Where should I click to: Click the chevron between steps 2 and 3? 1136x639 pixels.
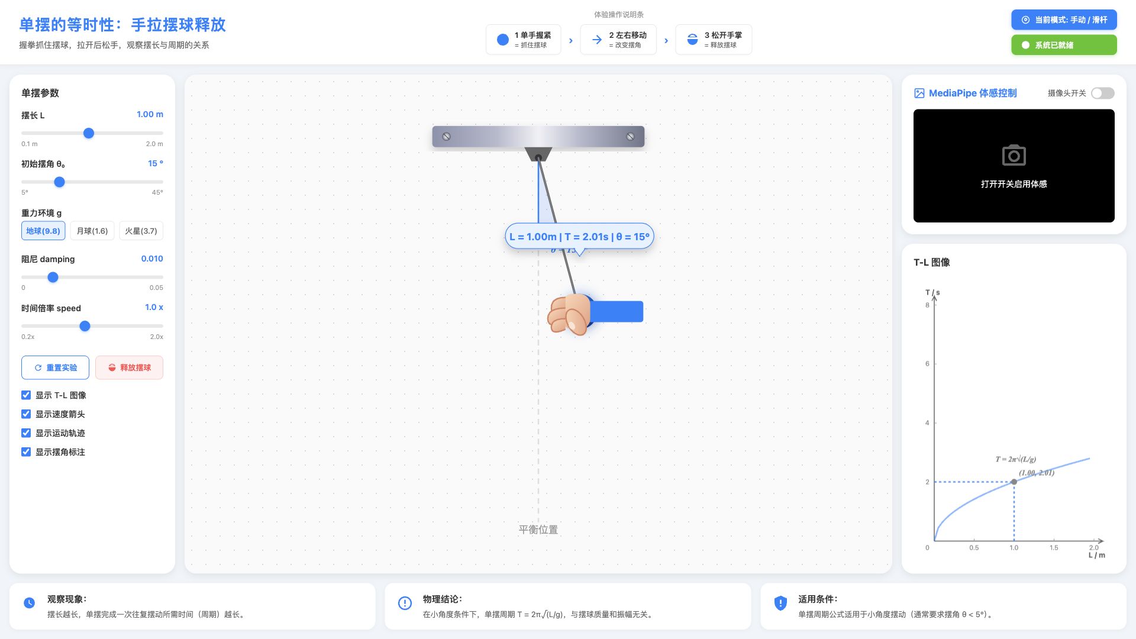click(x=666, y=41)
